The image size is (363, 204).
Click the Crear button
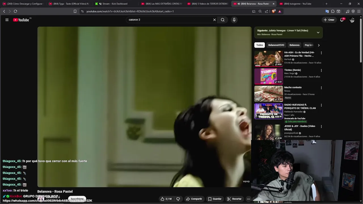(329, 20)
